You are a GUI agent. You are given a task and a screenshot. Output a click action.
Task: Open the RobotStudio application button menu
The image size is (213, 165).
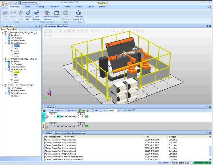4,4
